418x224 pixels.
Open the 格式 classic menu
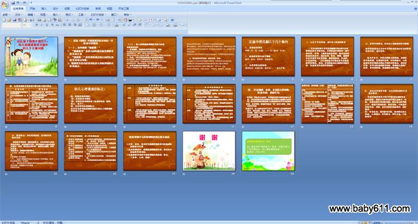(69, 15)
